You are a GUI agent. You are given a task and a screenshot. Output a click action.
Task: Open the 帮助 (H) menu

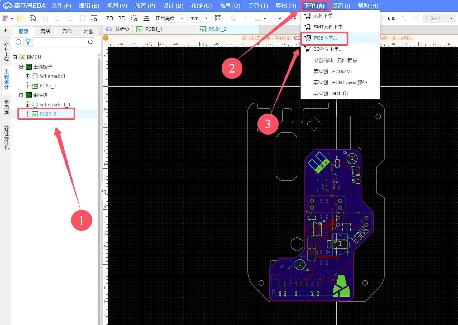(368, 6)
